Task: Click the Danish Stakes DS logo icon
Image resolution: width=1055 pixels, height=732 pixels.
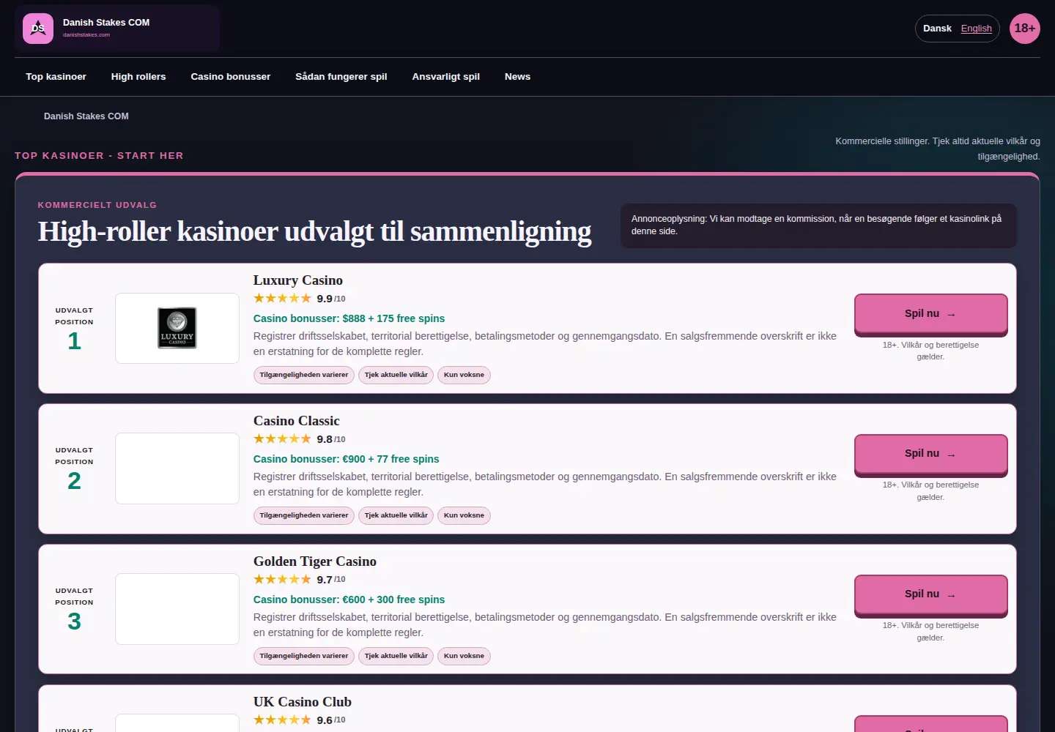Action: [x=38, y=29]
